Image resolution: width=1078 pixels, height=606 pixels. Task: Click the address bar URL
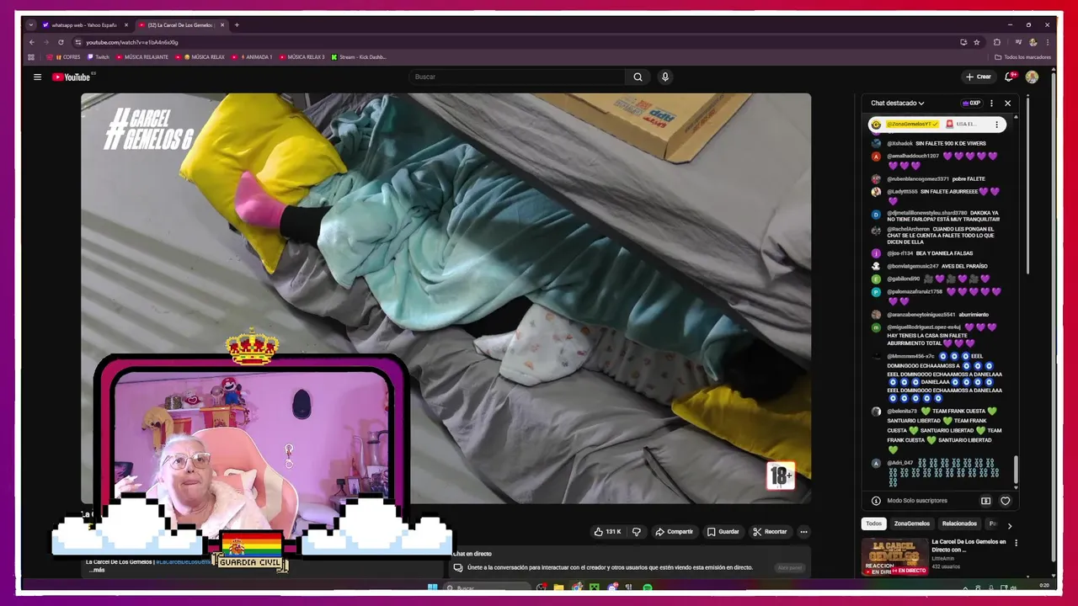(x=132, y=42)
